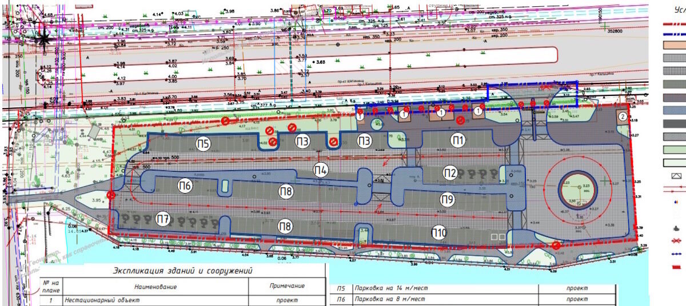
Task: Click the П1 parking zone marker
Action: [x=457, y=140]
